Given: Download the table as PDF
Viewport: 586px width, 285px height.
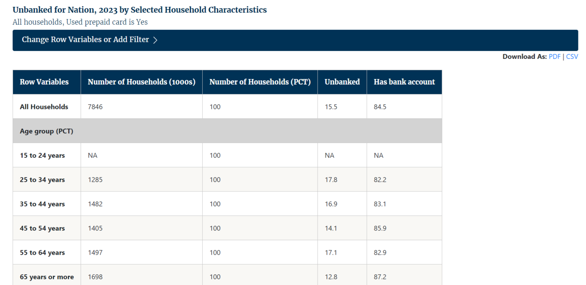Looking at the screenshot, I should (554, 57).
